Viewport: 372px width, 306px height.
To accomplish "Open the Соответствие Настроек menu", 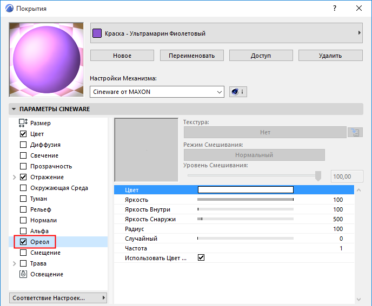I will [58, 298].
